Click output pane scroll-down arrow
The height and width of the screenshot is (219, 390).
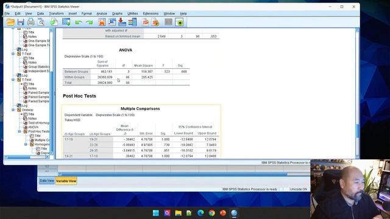coord(357,157)
